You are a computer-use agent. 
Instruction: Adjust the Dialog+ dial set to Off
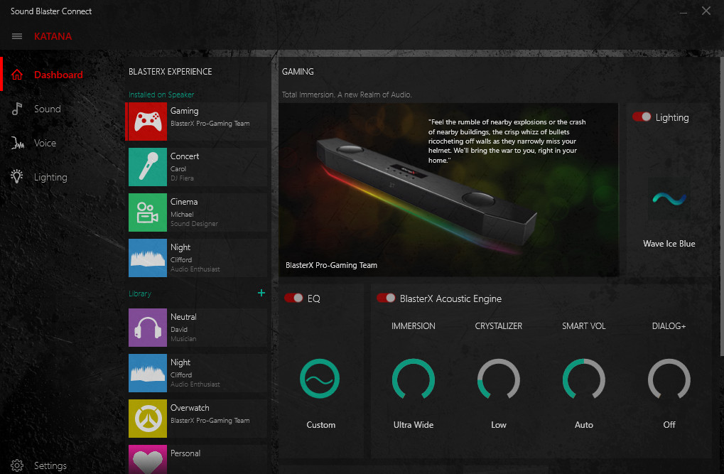coord(669,379)
